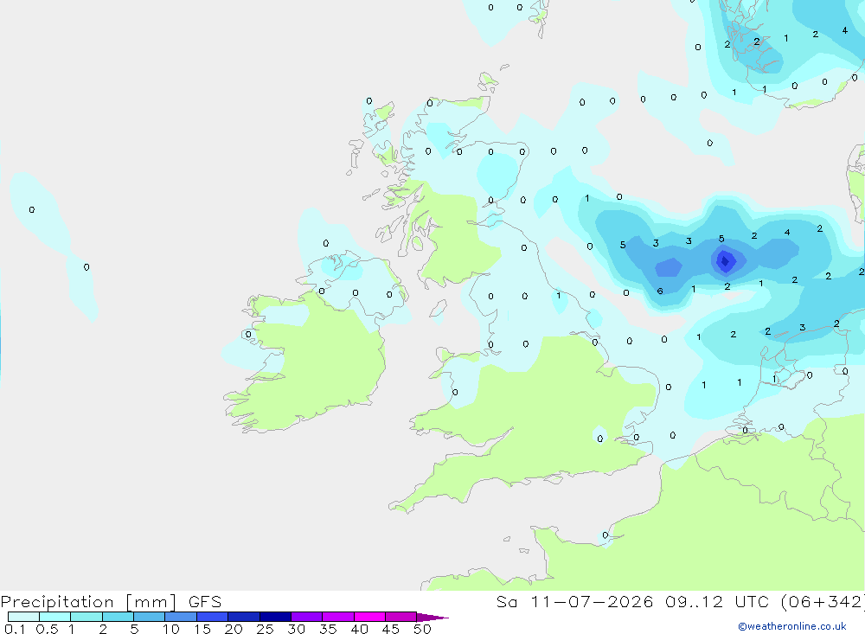Select the 1 to 2 mm legend swatch
The image size is (865, 634).
coord(86,617)
